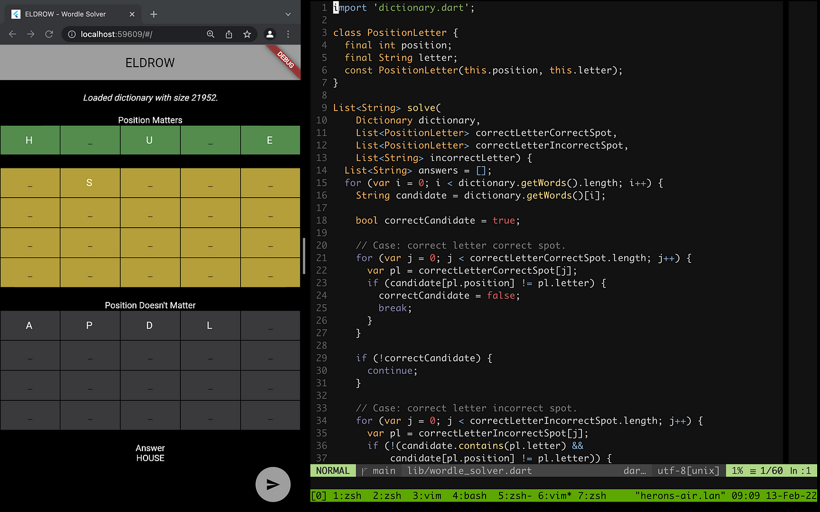820x512 pixels.
Task: Switch to tmux window 2:zsh
Action: (387, 496)
